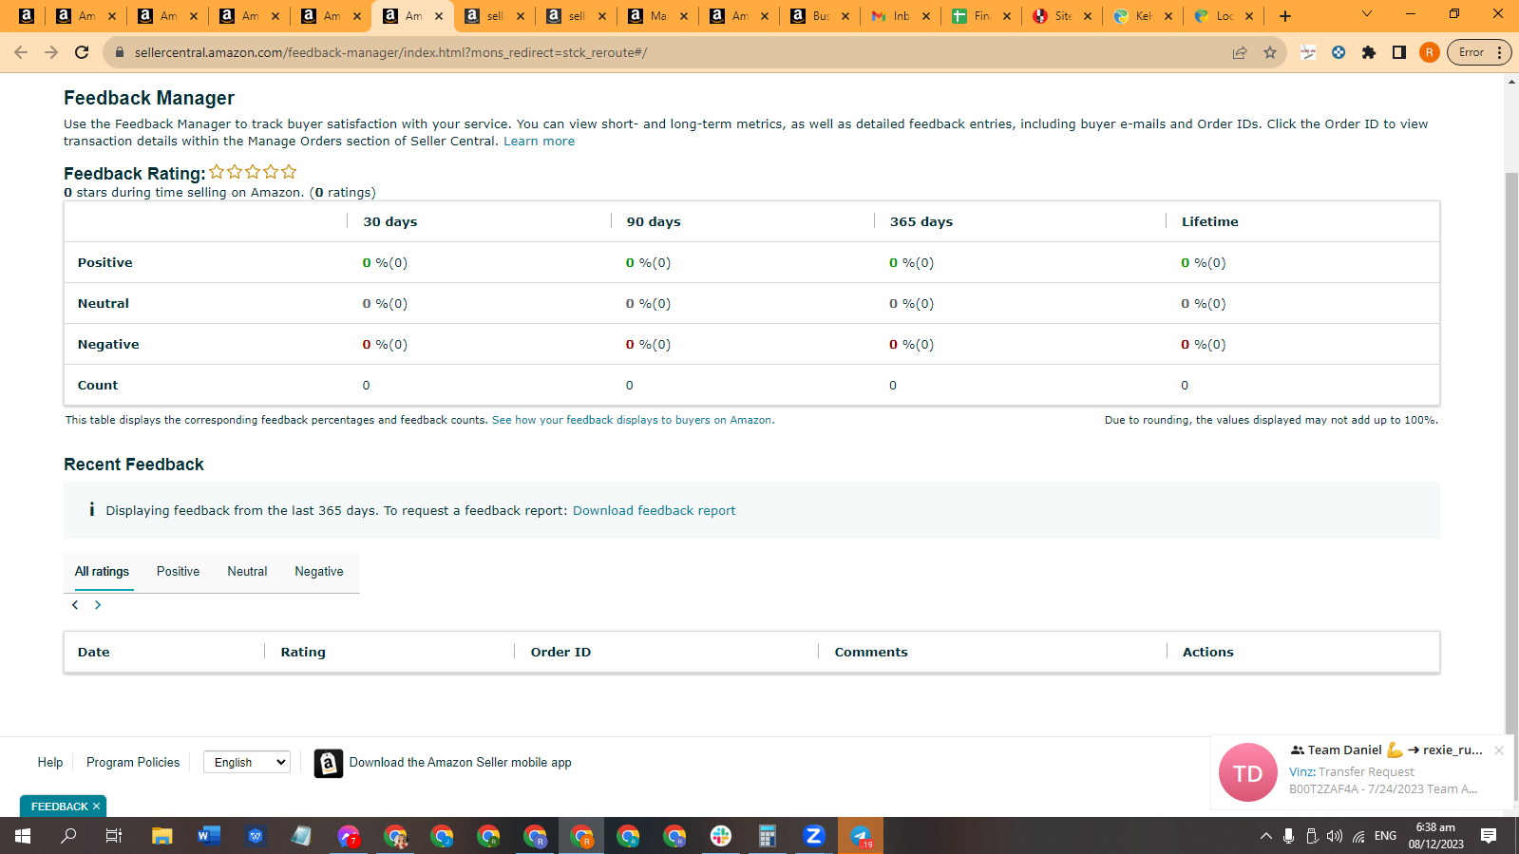Click Download feedback report link

click(x=654, y=511)
